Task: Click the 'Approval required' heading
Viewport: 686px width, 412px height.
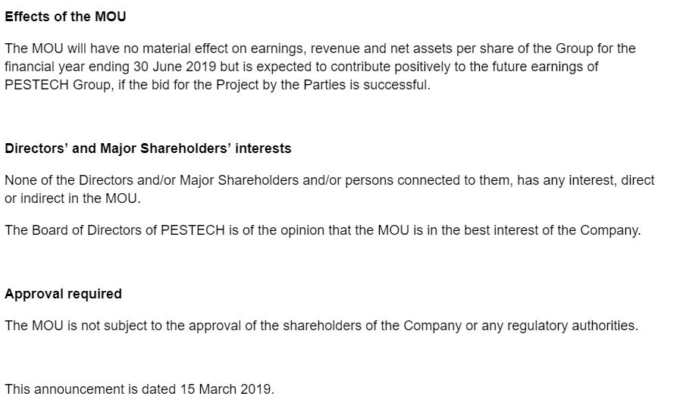Action: coord(63,294)
